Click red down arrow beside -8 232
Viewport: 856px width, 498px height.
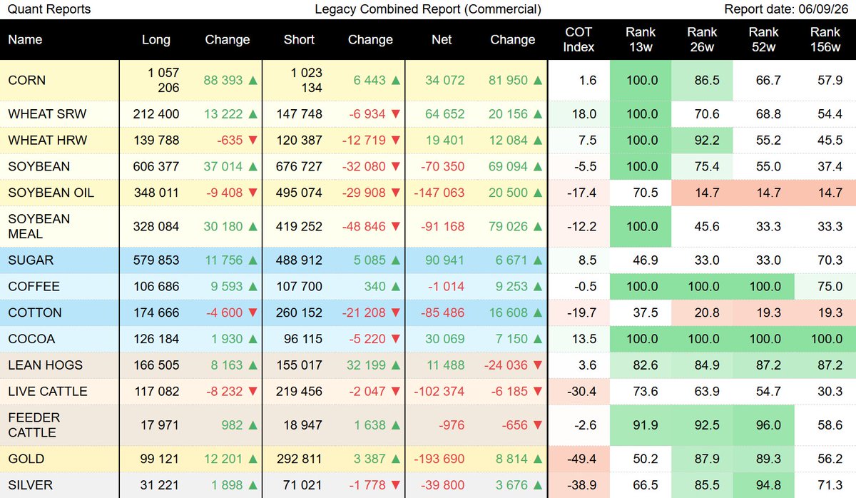point(252,392)
